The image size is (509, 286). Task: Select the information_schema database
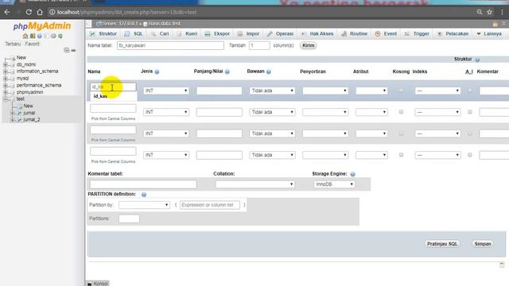click(37, 71)
